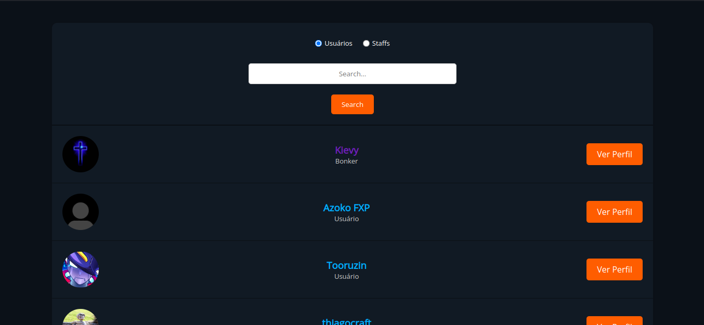Select the Staffs radio button
Screen dimensions: 704x325
(366, 44)
